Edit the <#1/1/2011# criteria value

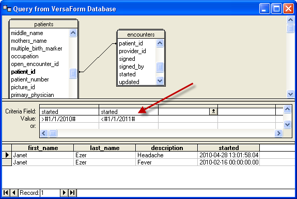click(129, 119)
